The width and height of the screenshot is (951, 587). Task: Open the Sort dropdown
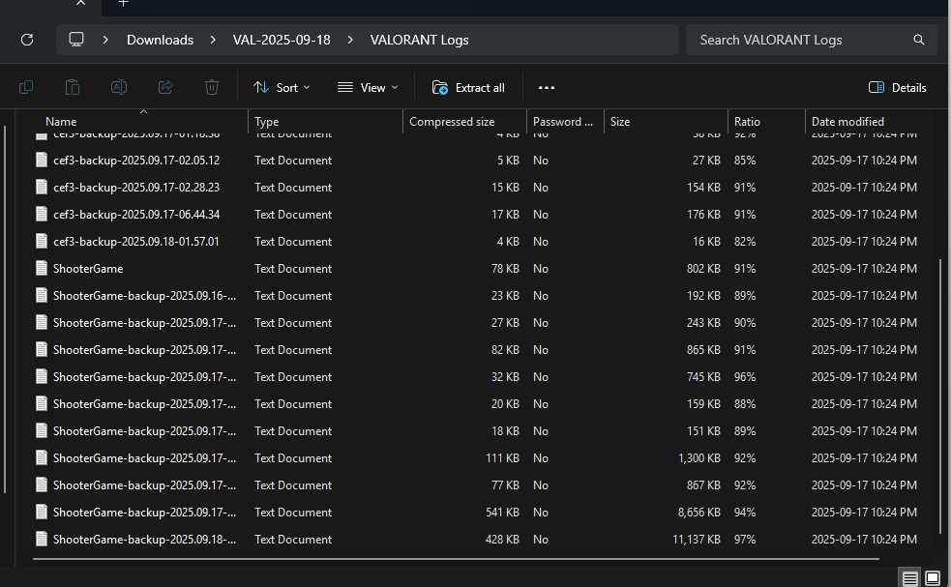(x=282, y=87)
